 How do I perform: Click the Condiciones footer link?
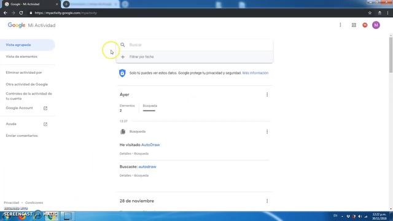[34, 203]
